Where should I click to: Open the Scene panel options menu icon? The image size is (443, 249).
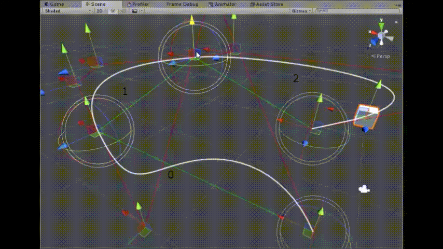(x=398, y=5)
